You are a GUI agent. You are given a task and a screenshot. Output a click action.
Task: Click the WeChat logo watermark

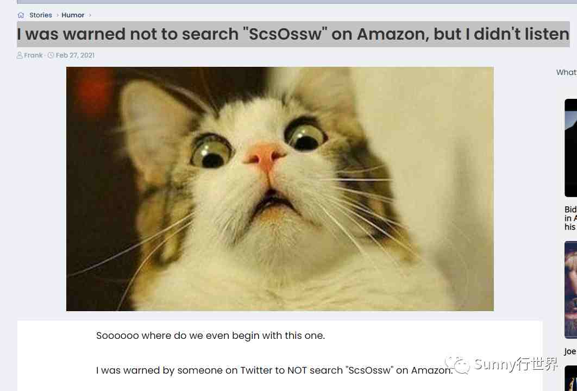pyautogui.click(x=457, y=364)
